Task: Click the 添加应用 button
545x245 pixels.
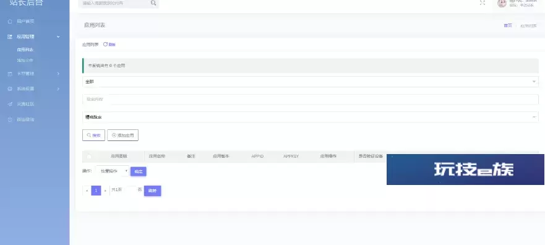Action: (122, 135)
